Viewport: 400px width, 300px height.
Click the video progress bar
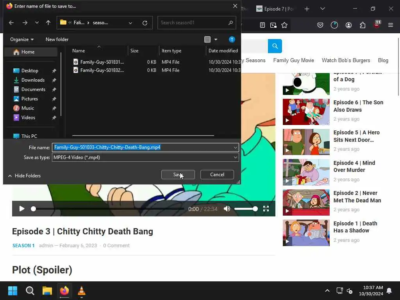(109, 209)
